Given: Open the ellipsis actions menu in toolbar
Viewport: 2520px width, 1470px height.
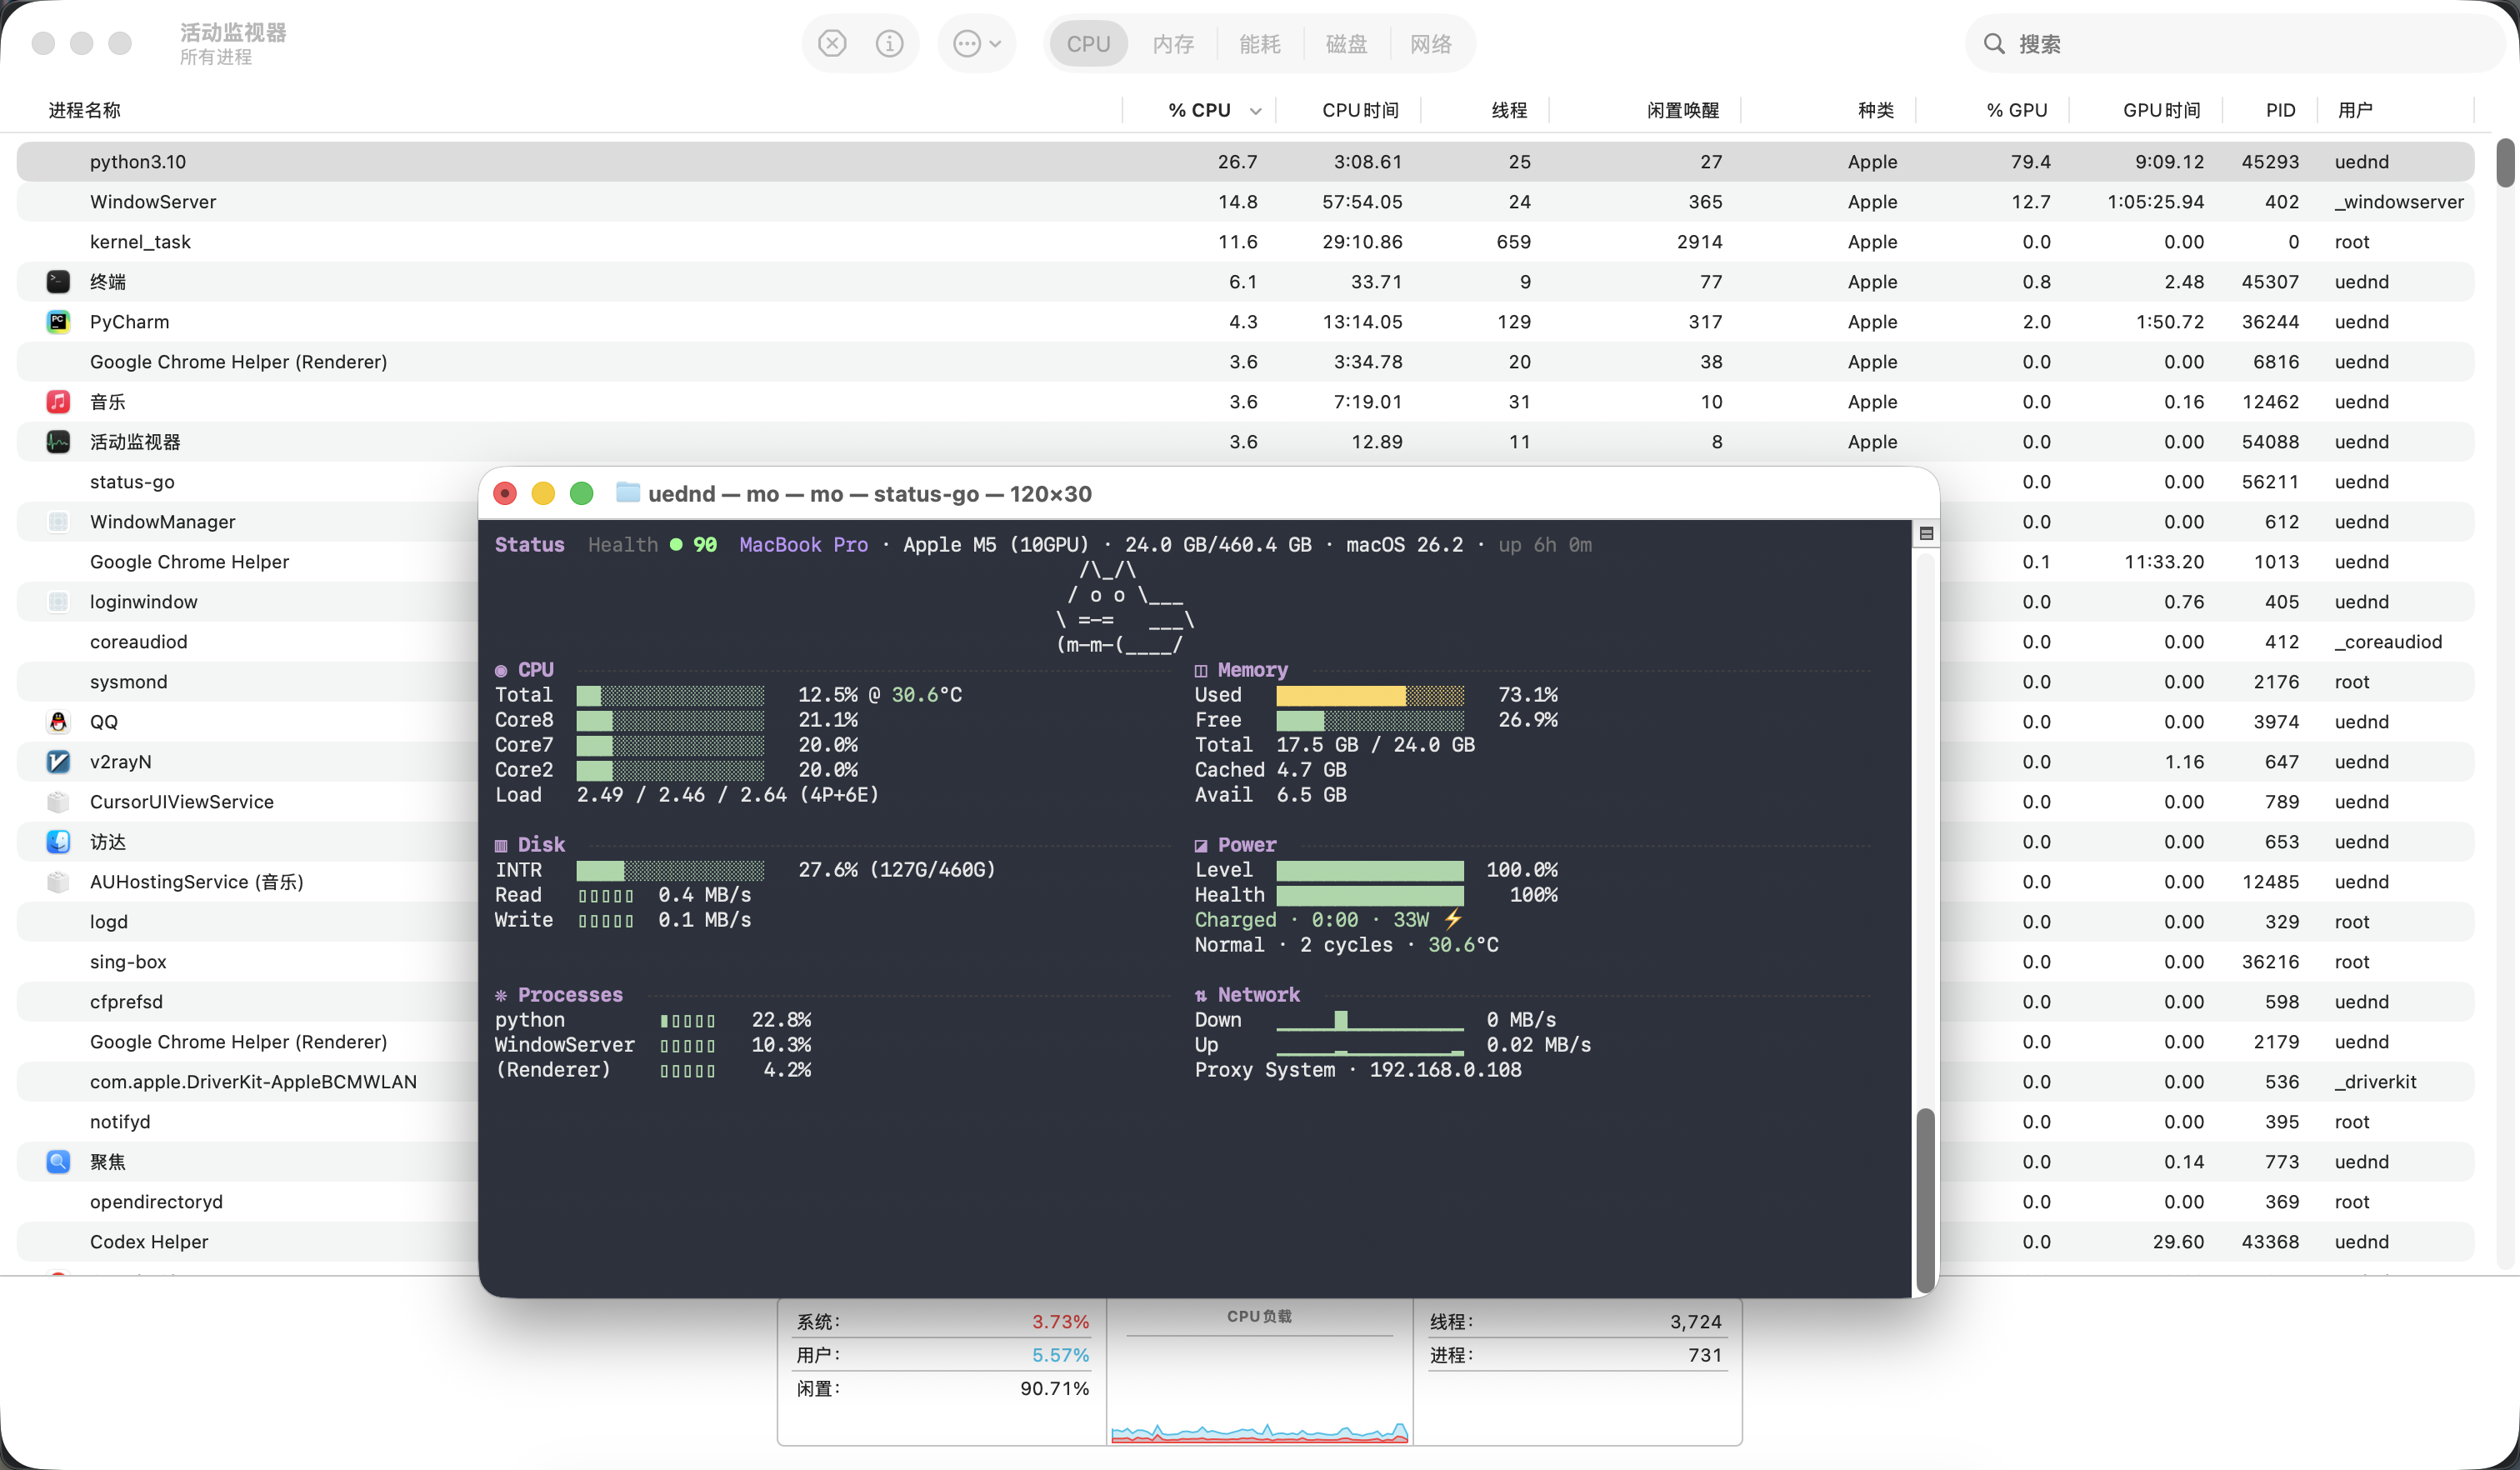Looking at the screenshot, I should [977, 44].
